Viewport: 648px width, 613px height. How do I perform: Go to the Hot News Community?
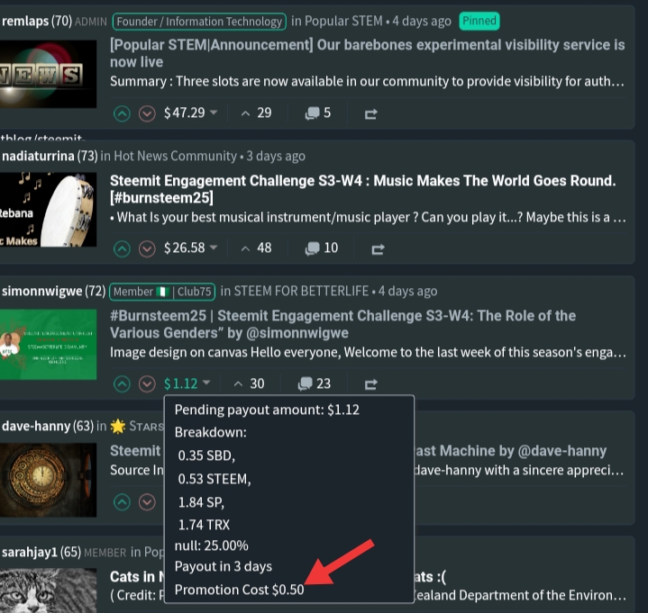175,156
